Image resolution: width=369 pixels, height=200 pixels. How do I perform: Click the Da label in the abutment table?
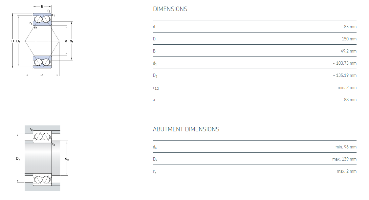click(155, 159)
